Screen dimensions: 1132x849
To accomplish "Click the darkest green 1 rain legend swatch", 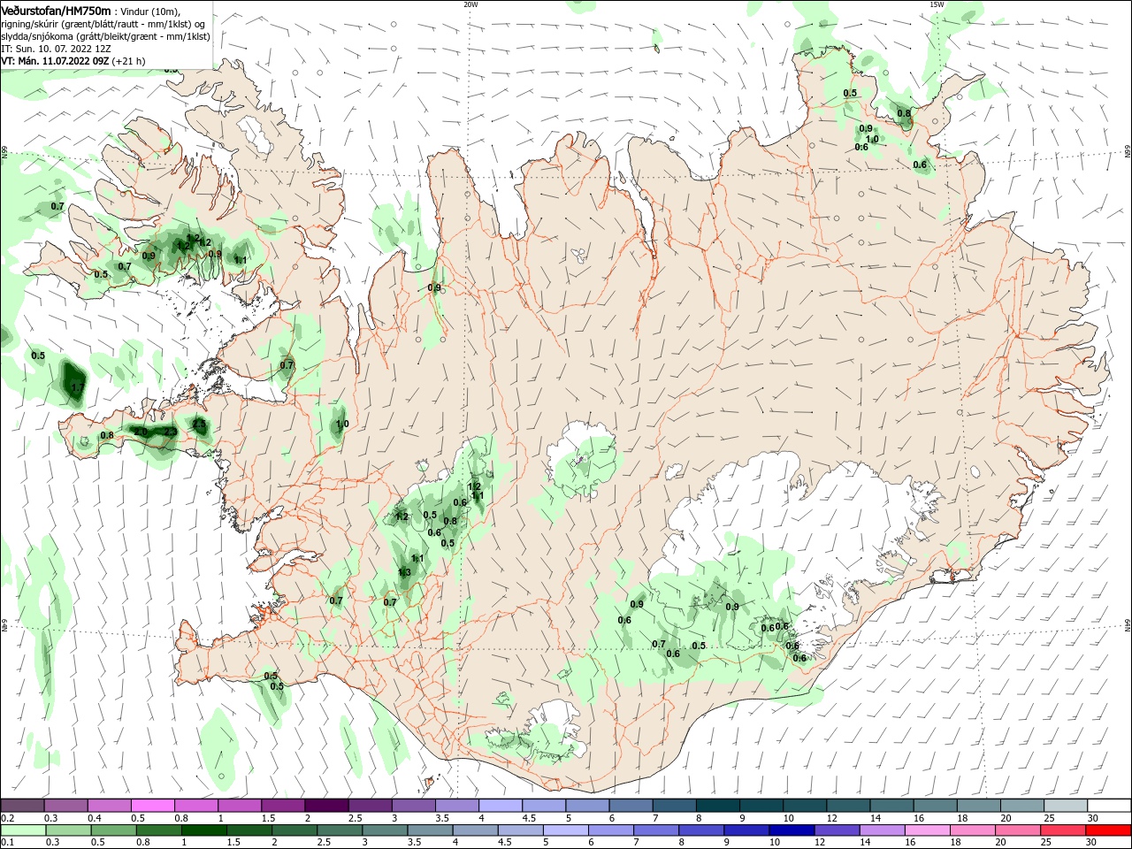I will click(x=204, y=830).
